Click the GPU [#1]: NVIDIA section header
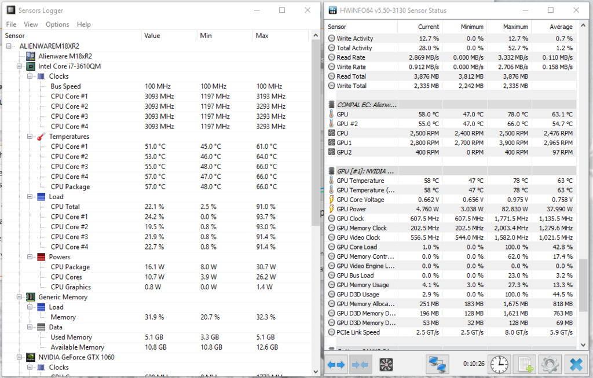 tap(451, 171)
